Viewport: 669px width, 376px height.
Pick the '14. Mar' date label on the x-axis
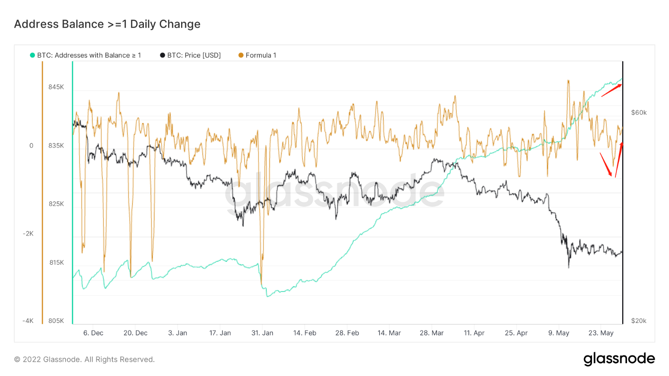389,333
